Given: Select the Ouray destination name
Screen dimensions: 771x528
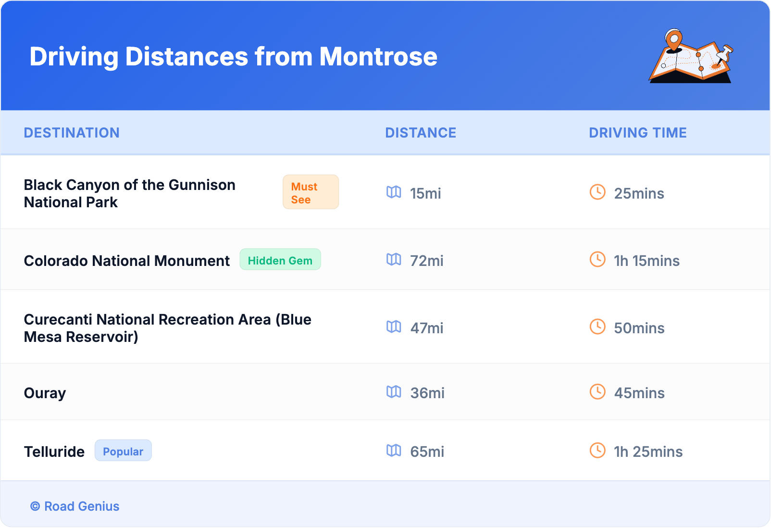Looking at the screenshot, I should (45, 393).
